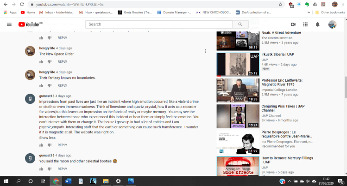Viewport: 347px width, 186px height.
Task: Reply to the celestial booties comment
Action: (x=62, y=169)
